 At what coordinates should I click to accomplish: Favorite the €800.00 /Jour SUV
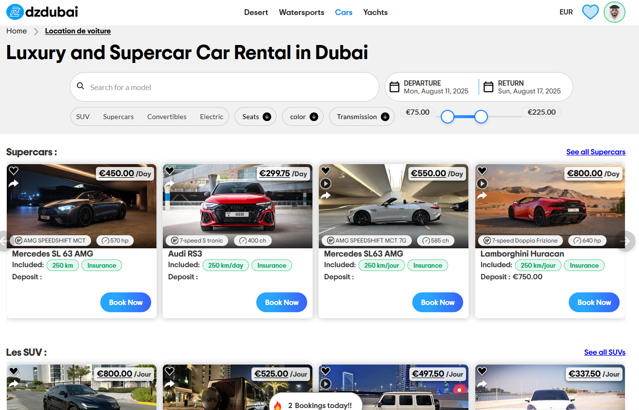[x=14, y=371]
